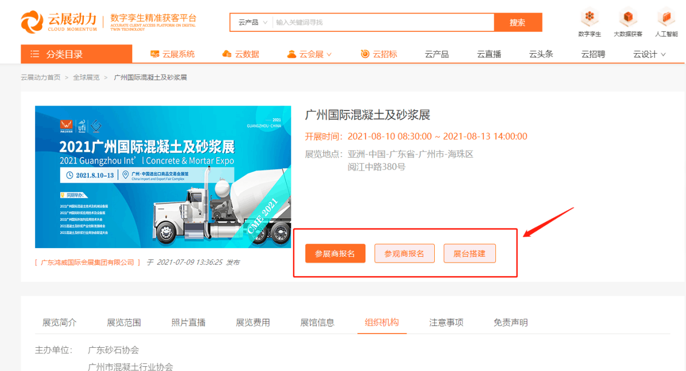Image resolution: width=686 pixels, height=371 pixels.
Task: Expand the 云会展 navigation dropdown
Action: (309, 54)
